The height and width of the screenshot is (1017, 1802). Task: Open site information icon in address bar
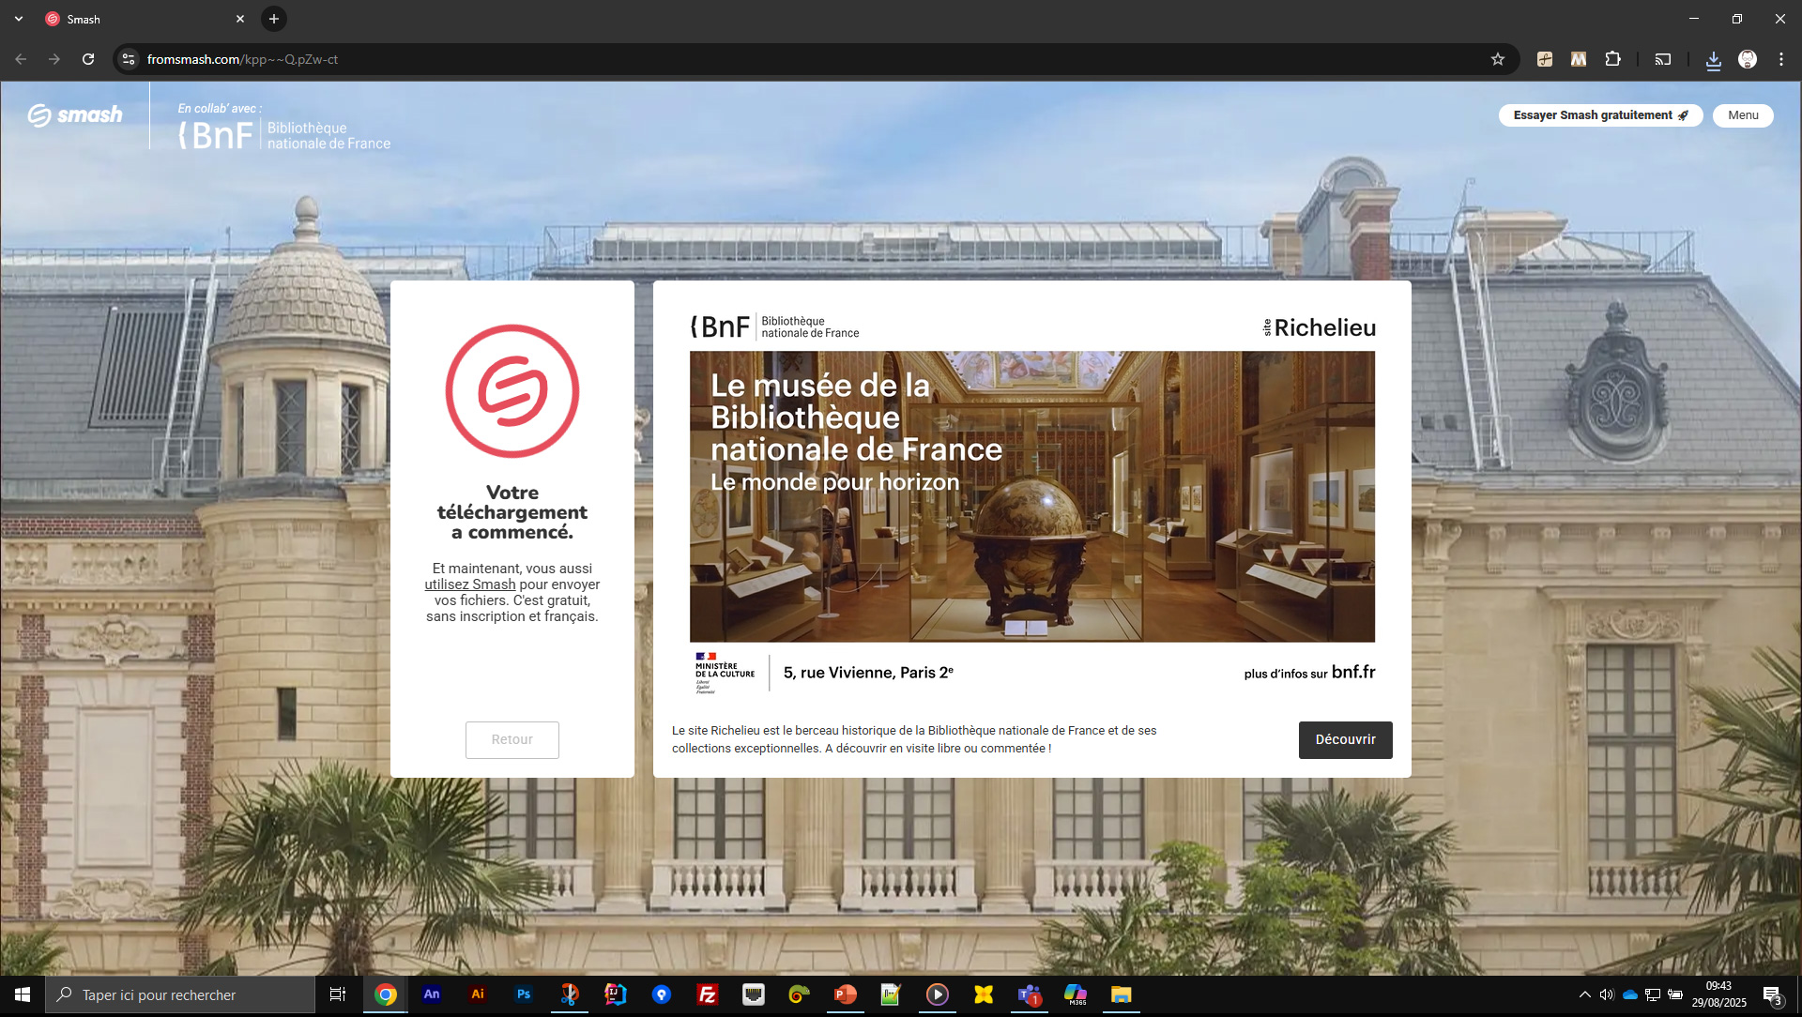pyautogui.click(x=129, y=59)
